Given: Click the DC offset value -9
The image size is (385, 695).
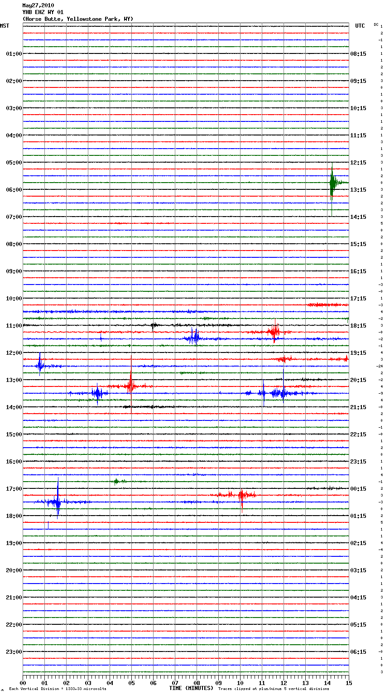Looking at the screenshot, I should (381, 393).
